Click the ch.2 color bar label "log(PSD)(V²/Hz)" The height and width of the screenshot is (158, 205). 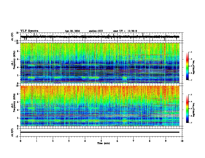[x=194, y=110]
